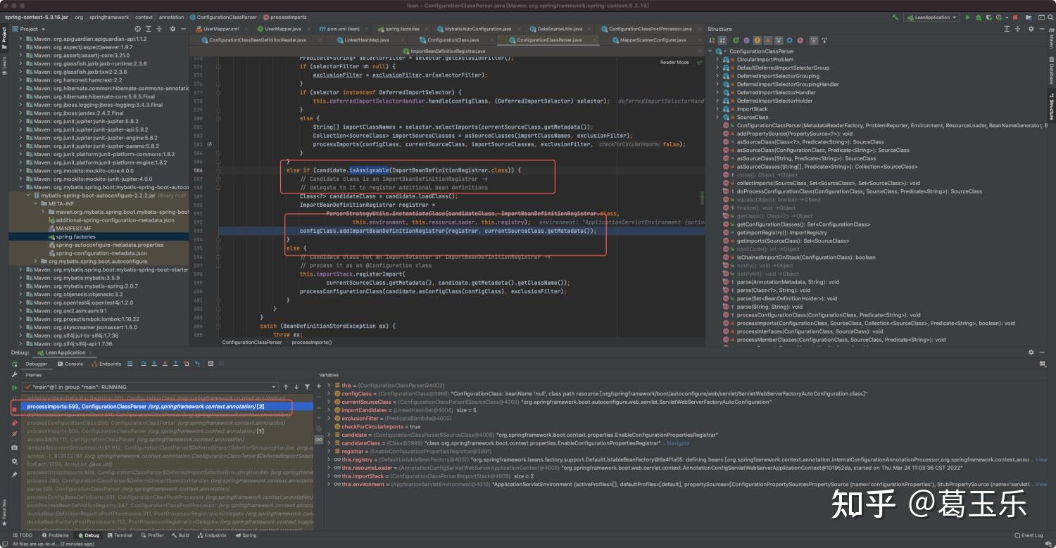
Task: Open the Event Log
Action: tap(1028, 535)
